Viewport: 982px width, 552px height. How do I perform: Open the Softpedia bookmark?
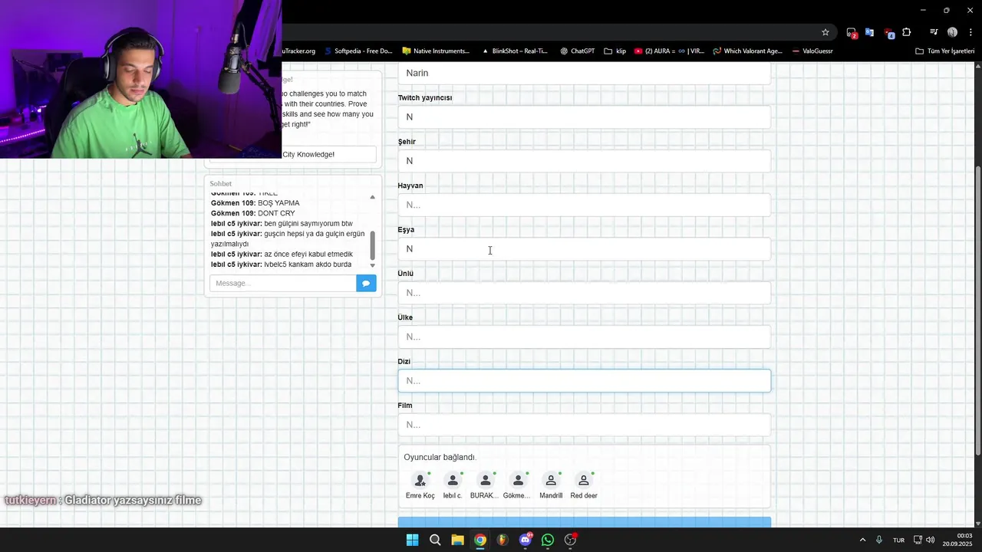tap(358, 51)
